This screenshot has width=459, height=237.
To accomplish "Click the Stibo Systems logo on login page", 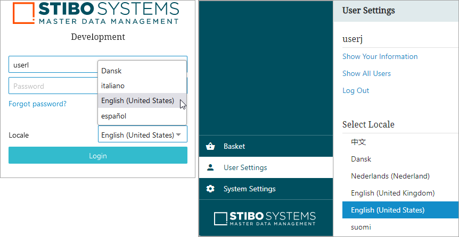I will (x=96, y=13).
